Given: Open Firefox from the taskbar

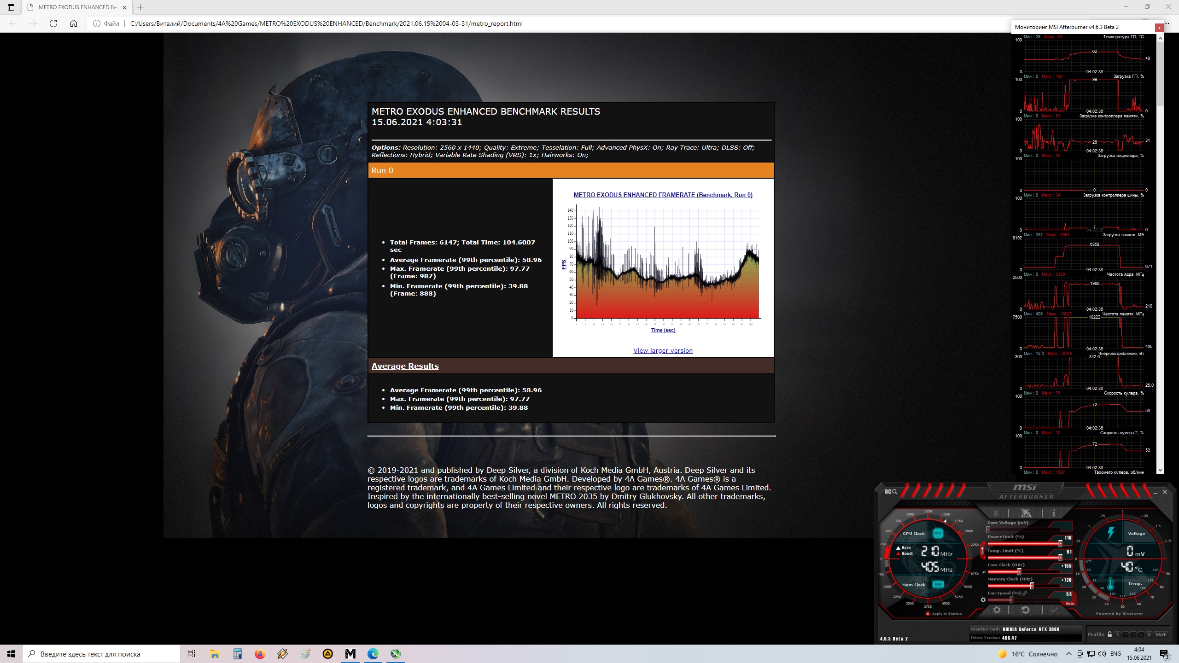Looking at the screenshot, I should tap(260, 654).
